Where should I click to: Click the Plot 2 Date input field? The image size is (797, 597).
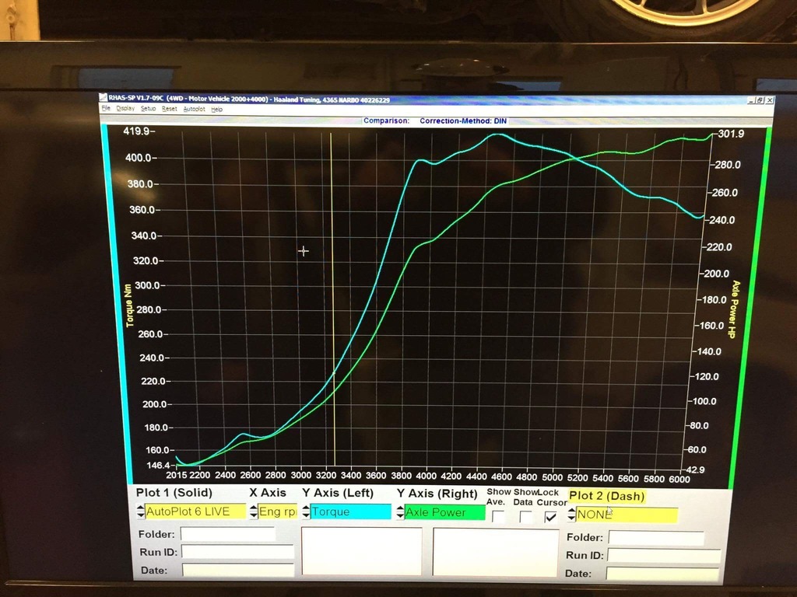click(662, 574)
